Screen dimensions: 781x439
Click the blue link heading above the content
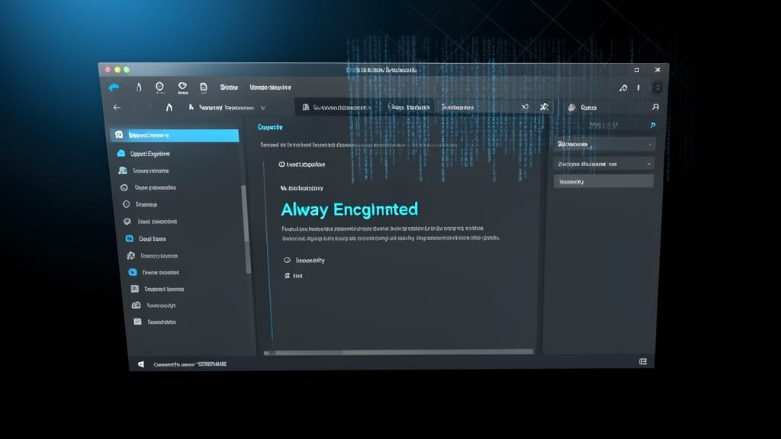[x=270, y=127]
